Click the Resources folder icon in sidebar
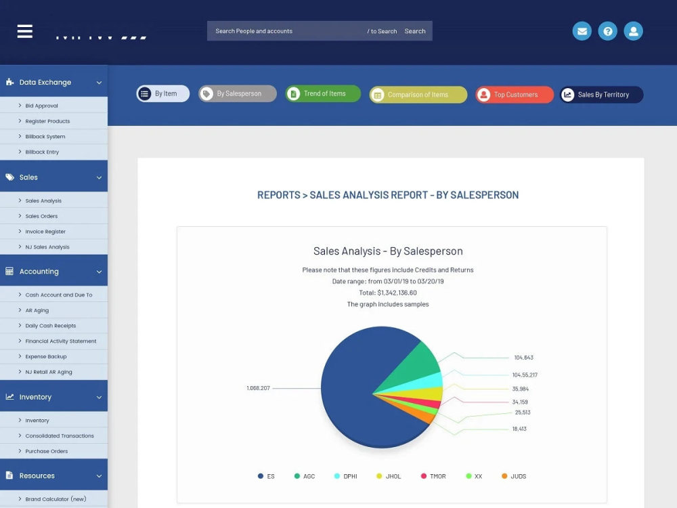Image resolution: width=677 pixels, height=508 pixels. (x=9, y=475)
